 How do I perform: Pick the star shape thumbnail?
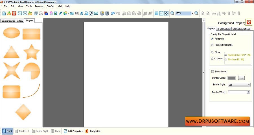pos(32,52)
